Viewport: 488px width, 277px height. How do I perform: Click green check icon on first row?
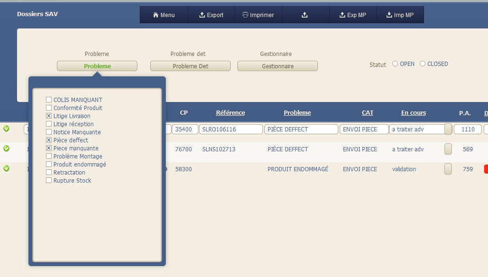click(6, 129)
